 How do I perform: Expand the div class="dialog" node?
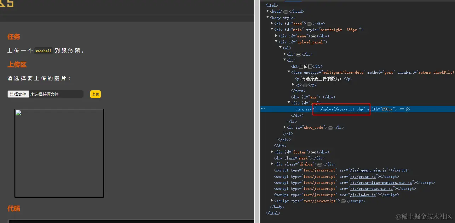pos(272,164)
